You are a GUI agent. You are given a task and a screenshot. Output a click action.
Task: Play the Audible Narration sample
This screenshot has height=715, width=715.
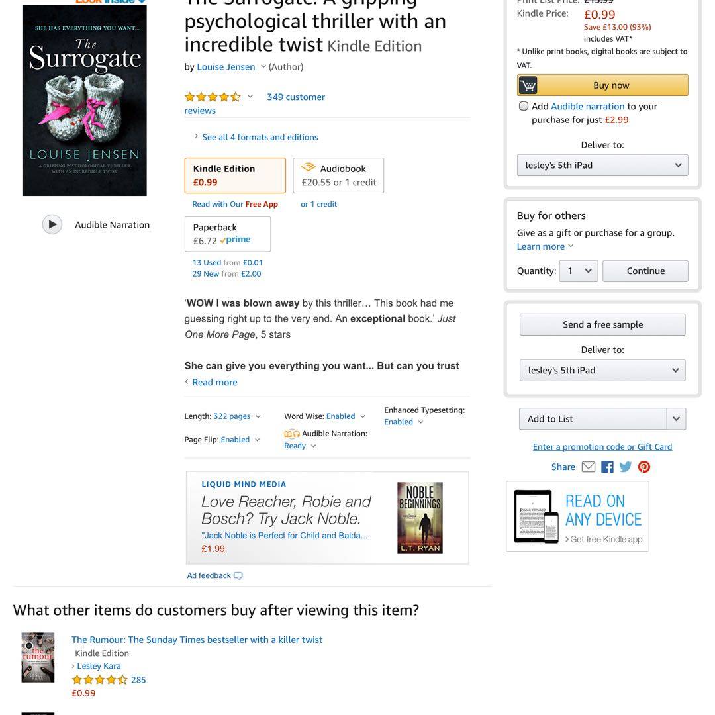[x=52, y=225]
